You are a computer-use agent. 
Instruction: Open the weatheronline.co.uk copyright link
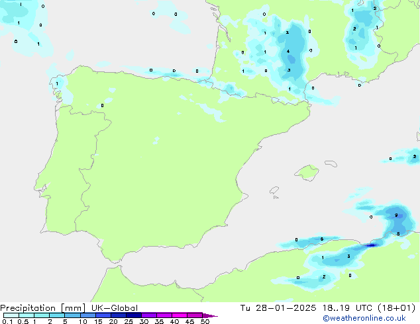click(364, 318)
